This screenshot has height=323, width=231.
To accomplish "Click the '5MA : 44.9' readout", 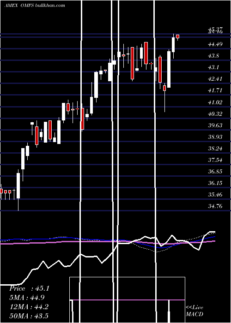I will [27, 298].
